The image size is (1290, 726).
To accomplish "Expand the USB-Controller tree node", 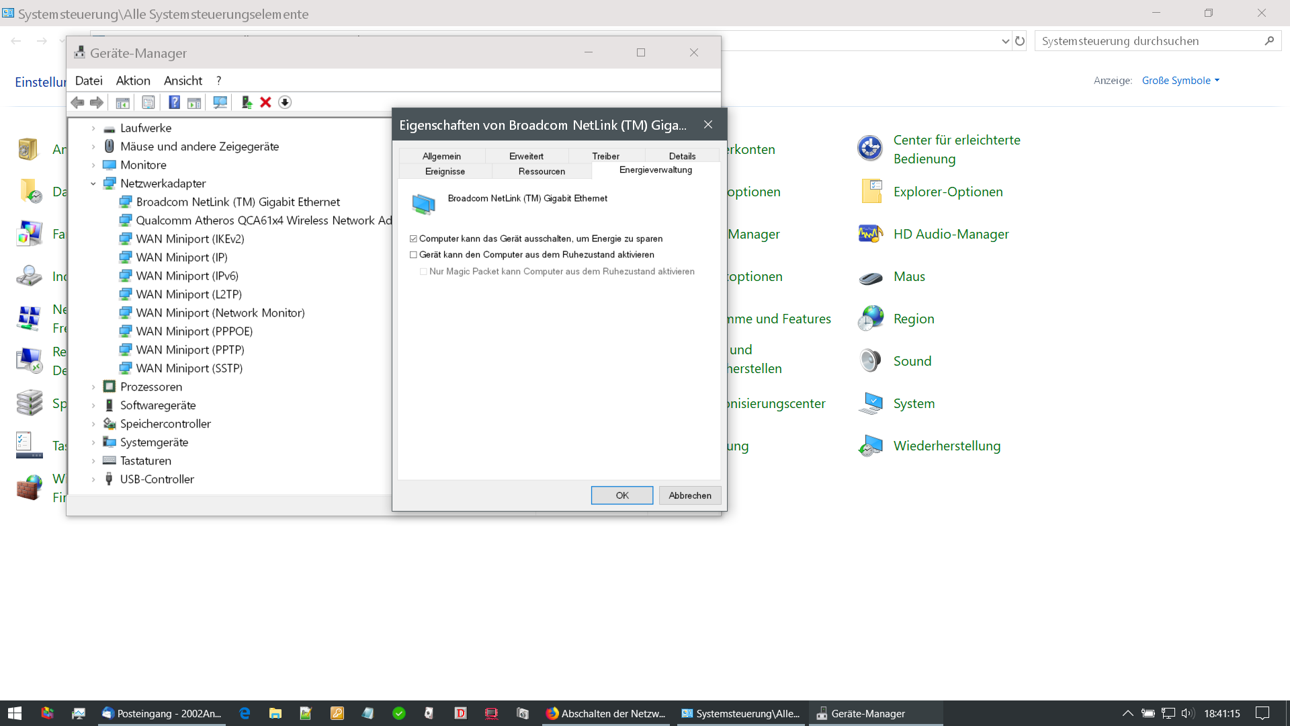I will coord(93,479).
